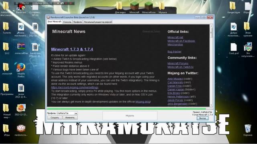Select the Музыка folder icon

pyautogui.click(x=163, y=8)
